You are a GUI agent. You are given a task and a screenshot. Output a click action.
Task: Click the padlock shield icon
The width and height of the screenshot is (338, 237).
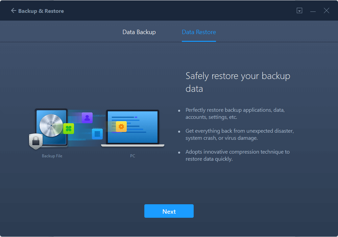[x=36, y=141]
